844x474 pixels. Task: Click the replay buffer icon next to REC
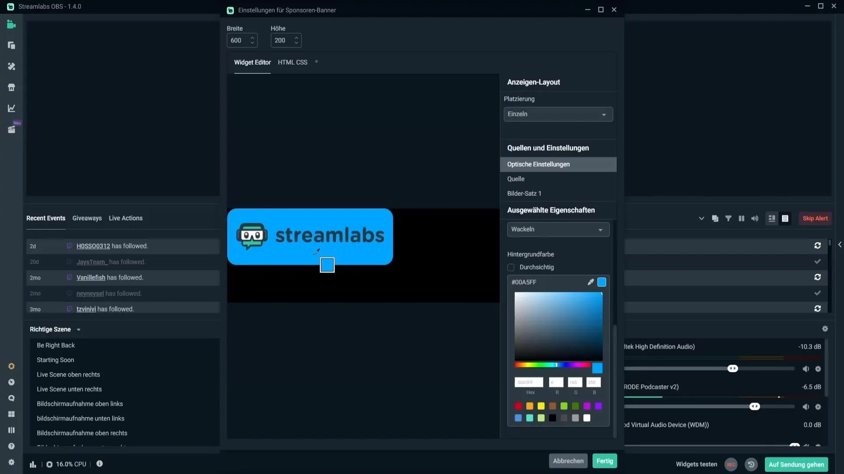pos(751,464)
